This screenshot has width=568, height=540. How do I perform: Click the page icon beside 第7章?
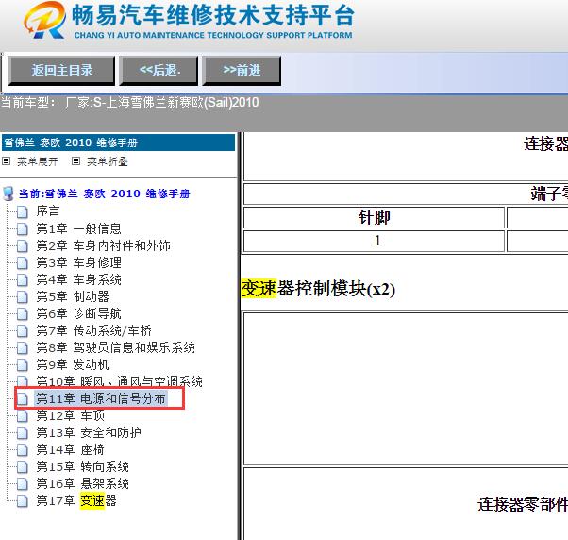click(23, 330)
